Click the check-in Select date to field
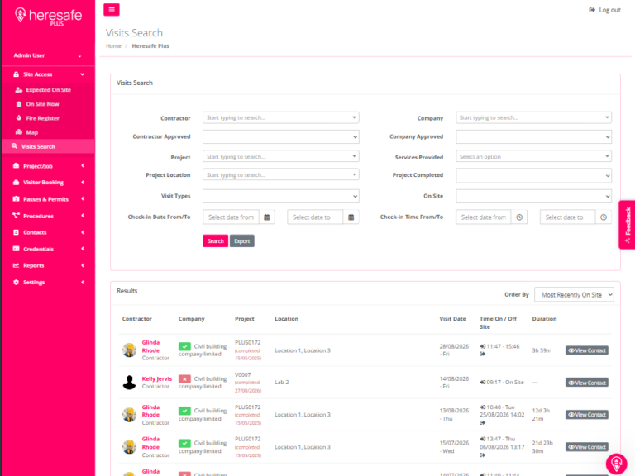The image size is (635, 476). pos(315,217)
